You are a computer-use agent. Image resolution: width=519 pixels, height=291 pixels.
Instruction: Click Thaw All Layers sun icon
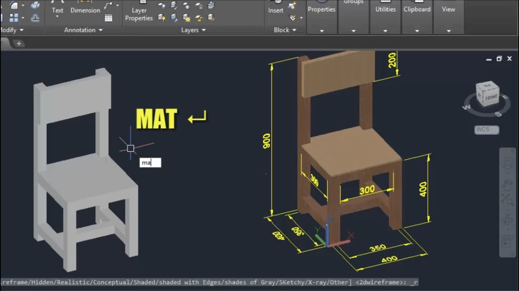click(187, 18)
